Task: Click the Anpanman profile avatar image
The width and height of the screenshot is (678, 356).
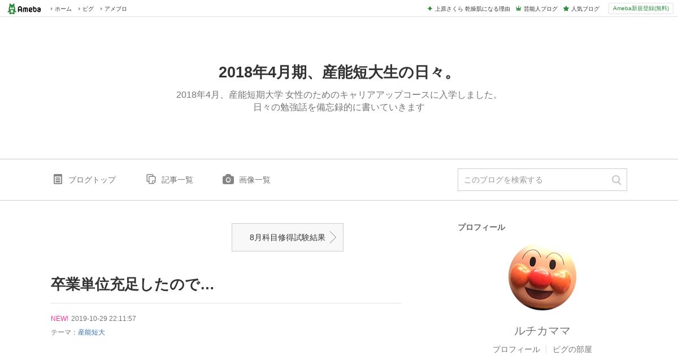Action: (542, 277)
